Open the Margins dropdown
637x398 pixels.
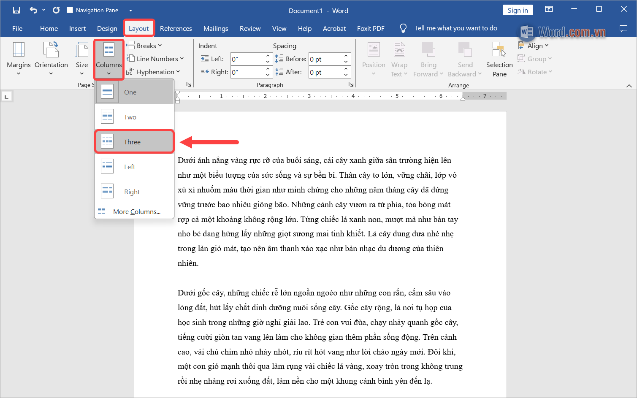click(19, 59)
